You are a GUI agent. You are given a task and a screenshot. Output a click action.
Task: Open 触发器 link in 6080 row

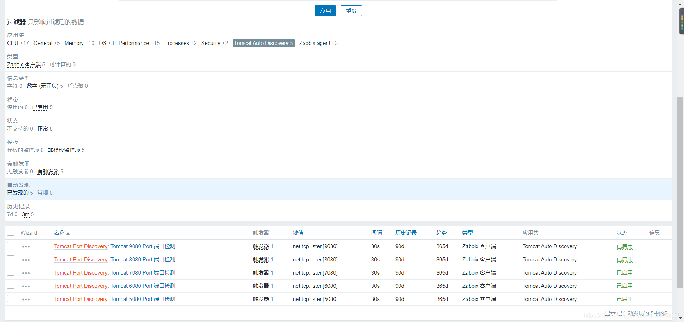[x=261, y=286]
